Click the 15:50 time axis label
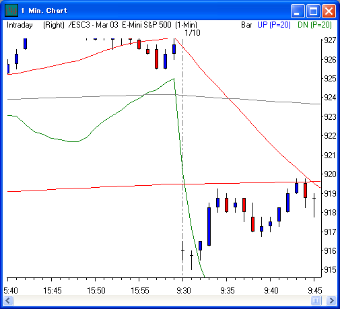This screenshot has width=340, height=309. 96,291
